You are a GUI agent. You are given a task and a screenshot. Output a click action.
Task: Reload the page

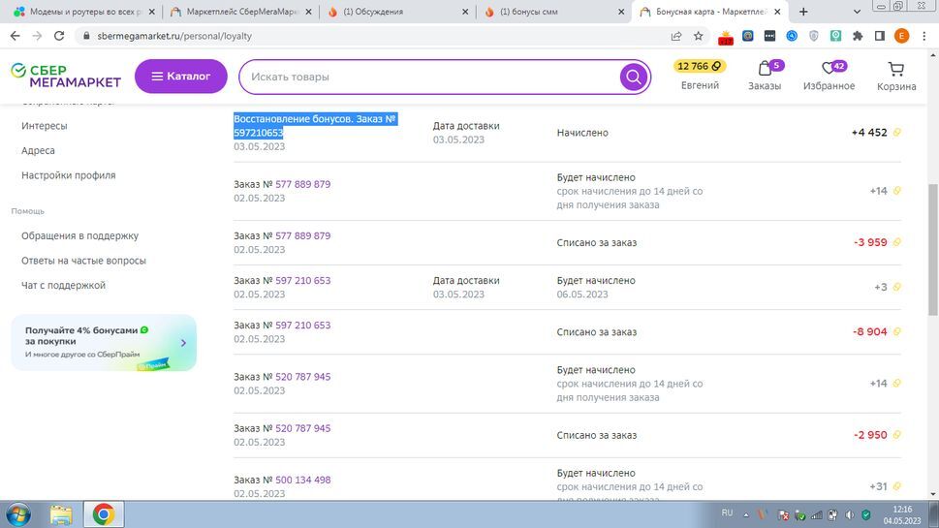59,36
